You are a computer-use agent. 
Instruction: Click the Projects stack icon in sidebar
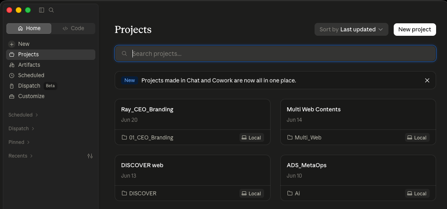tap(12, 54)
